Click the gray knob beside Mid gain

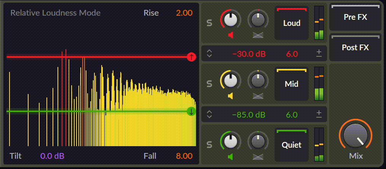point(258,80)
